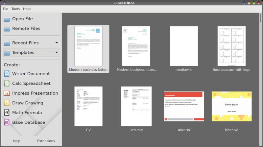Open the Help menu in menu bar
263x147 pixels.
click(x=27, y=9)
